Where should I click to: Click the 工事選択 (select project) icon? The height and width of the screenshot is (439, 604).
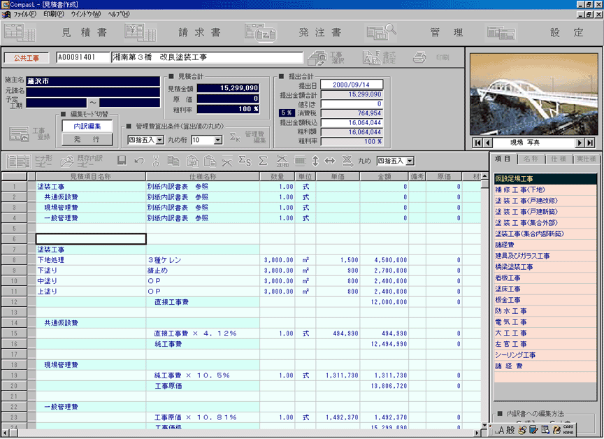coord(317,58)
